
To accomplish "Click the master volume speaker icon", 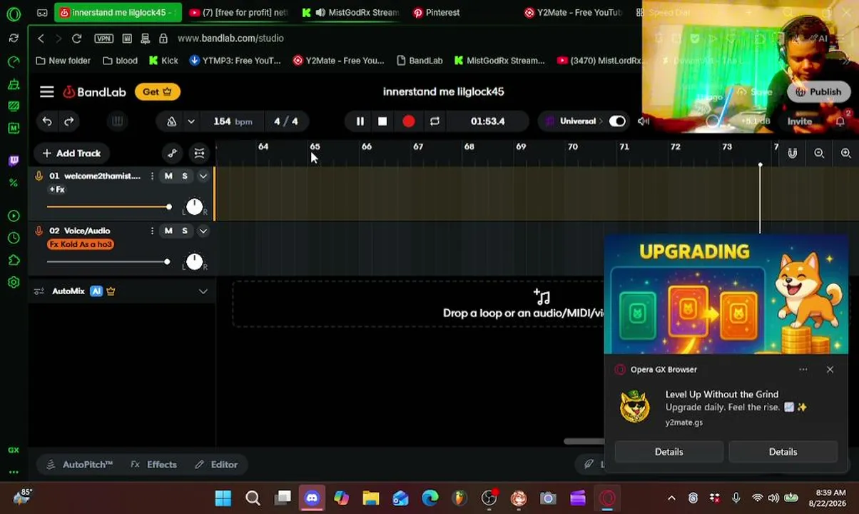I will 643,121.
